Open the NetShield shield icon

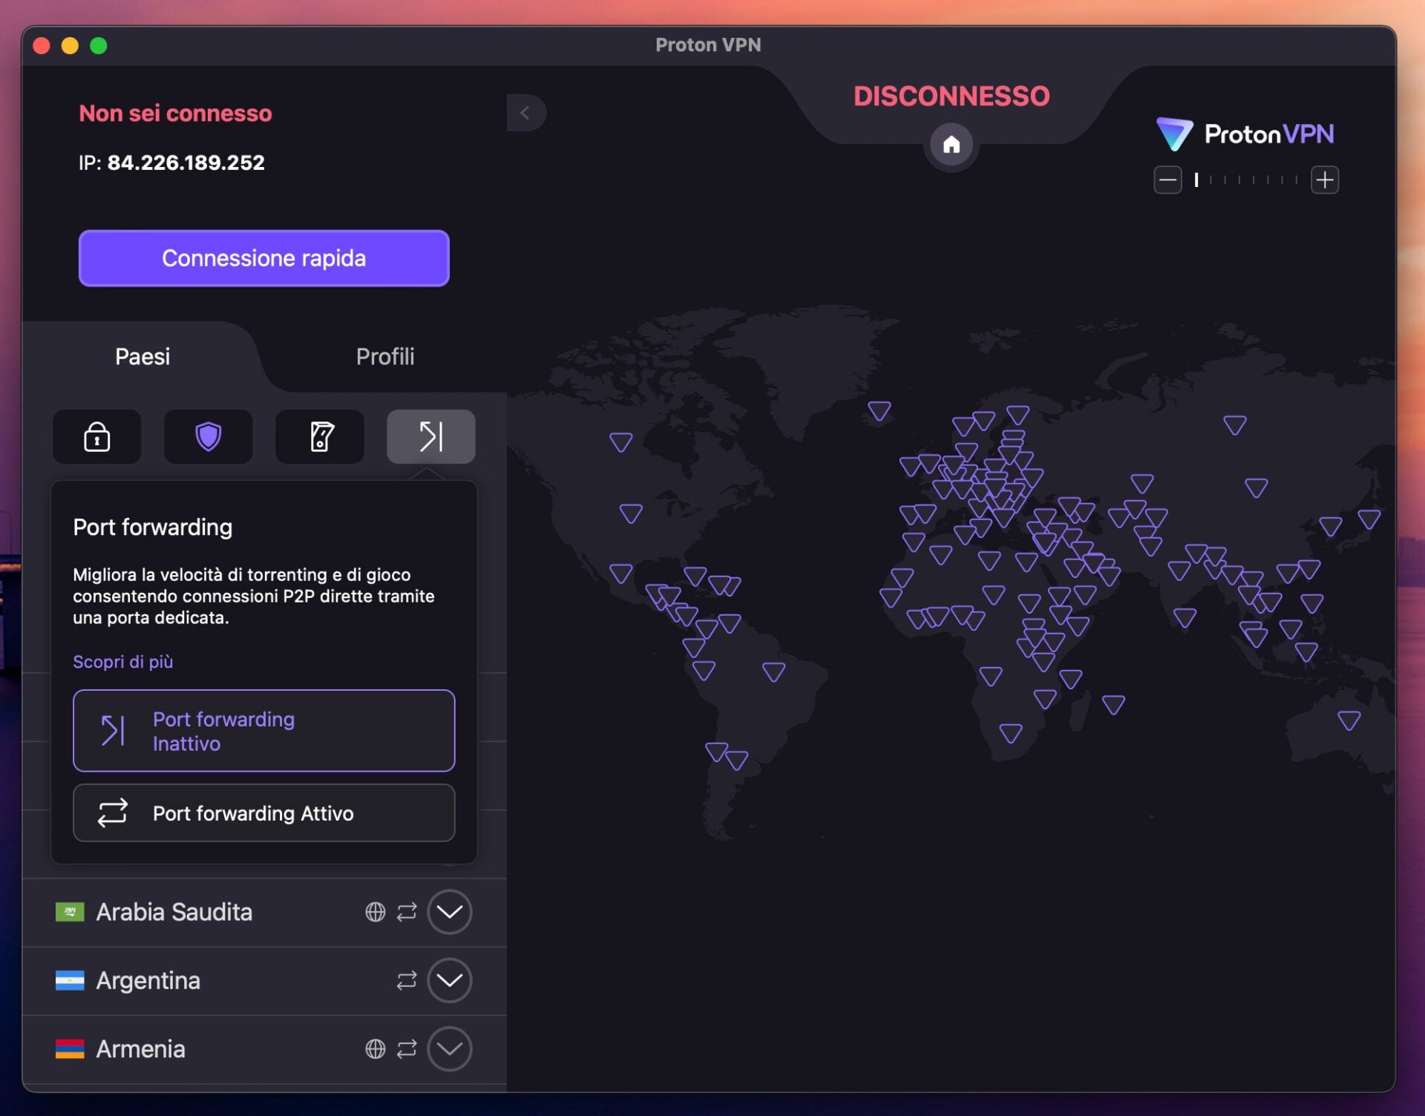[208, 436]
